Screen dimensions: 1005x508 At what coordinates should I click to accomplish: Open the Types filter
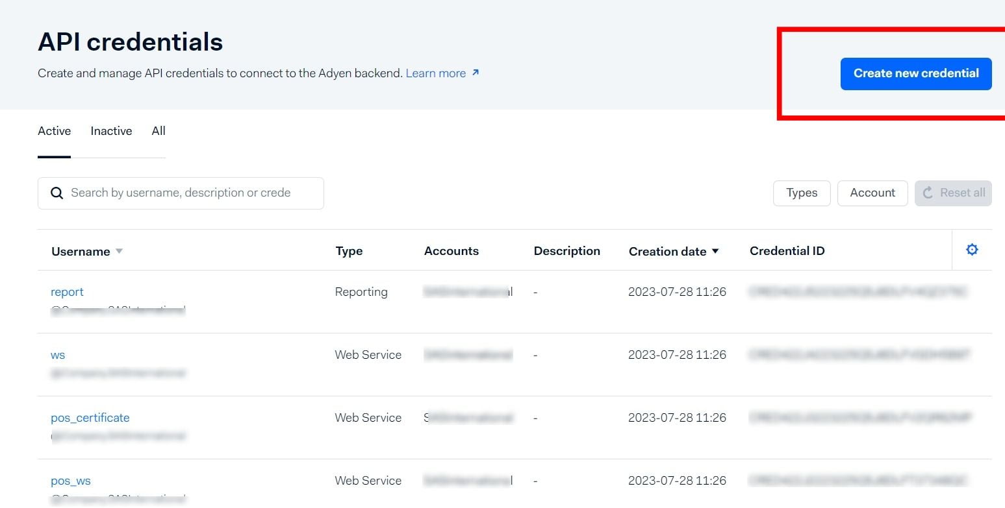[802, 193]
